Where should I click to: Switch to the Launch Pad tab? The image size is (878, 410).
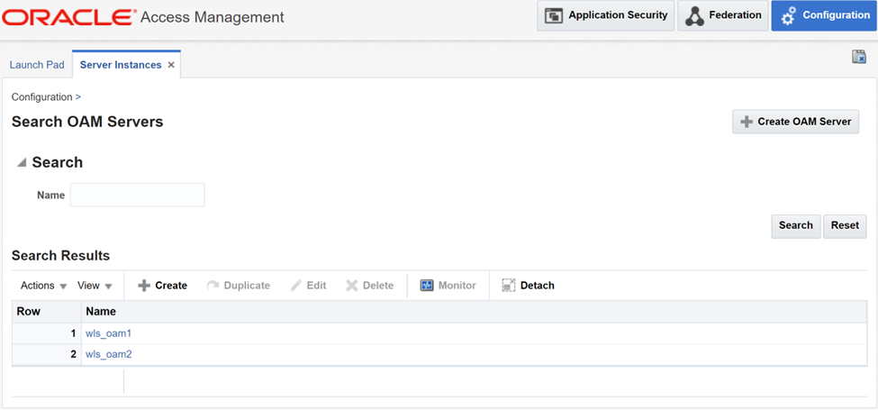click(37, 65)
